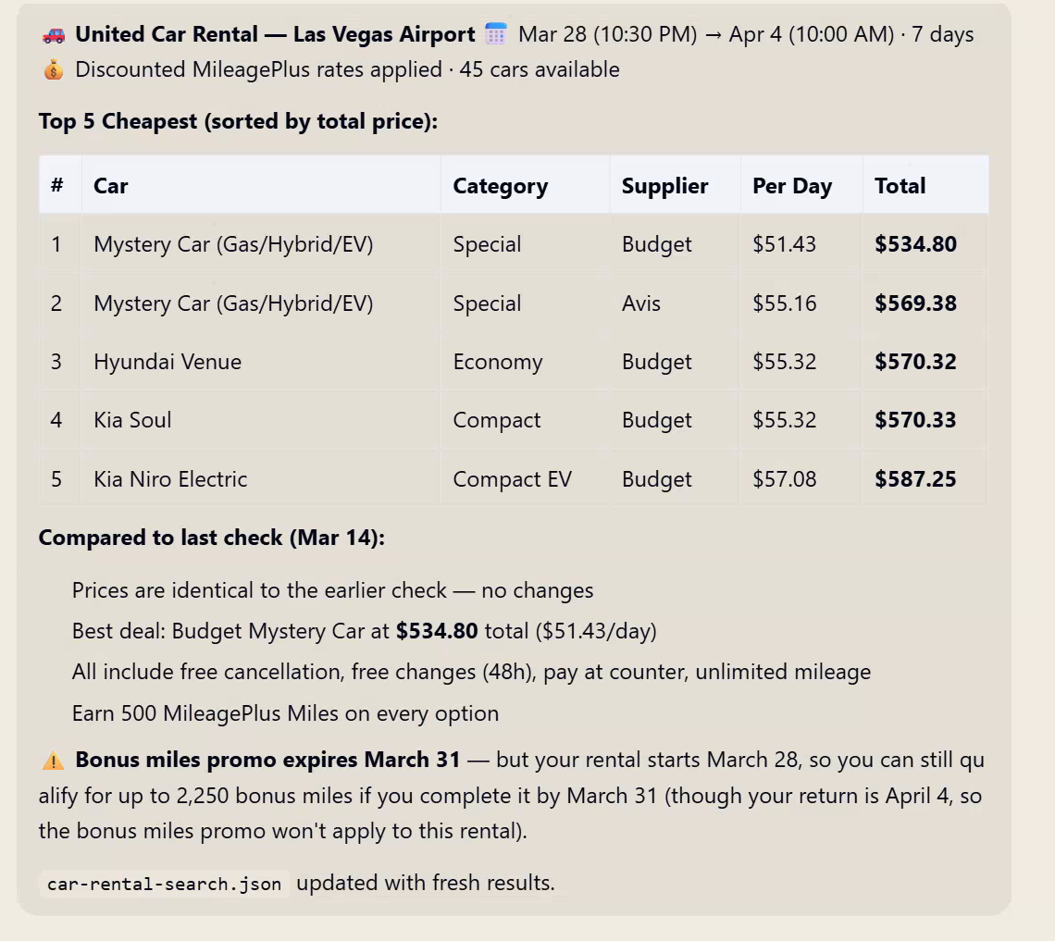Click the "#" column header
This screenshot has width=1055, height=941.
point(57,186)
